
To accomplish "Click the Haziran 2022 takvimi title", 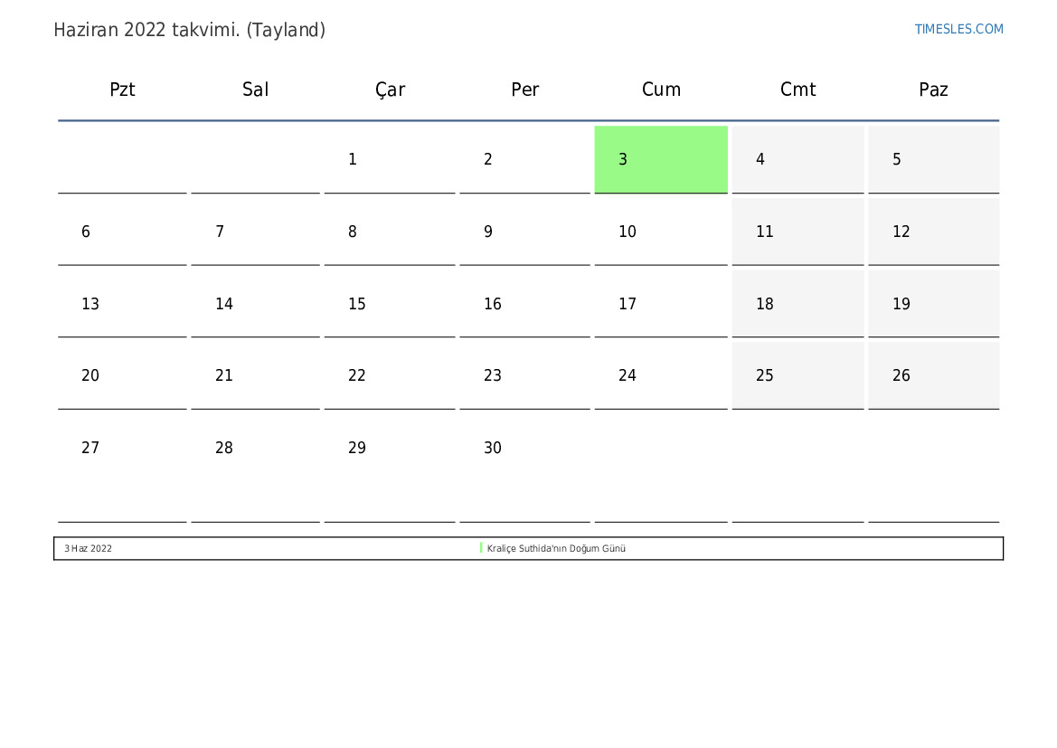I will tap(189, 30).
